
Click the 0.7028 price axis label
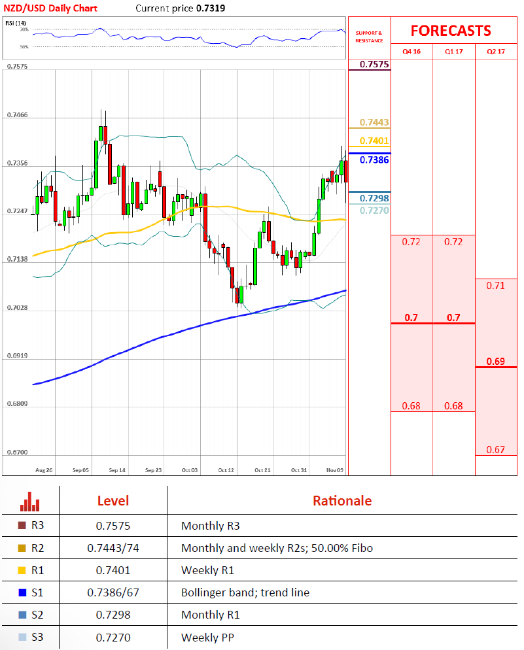click(x=18, y=307)
